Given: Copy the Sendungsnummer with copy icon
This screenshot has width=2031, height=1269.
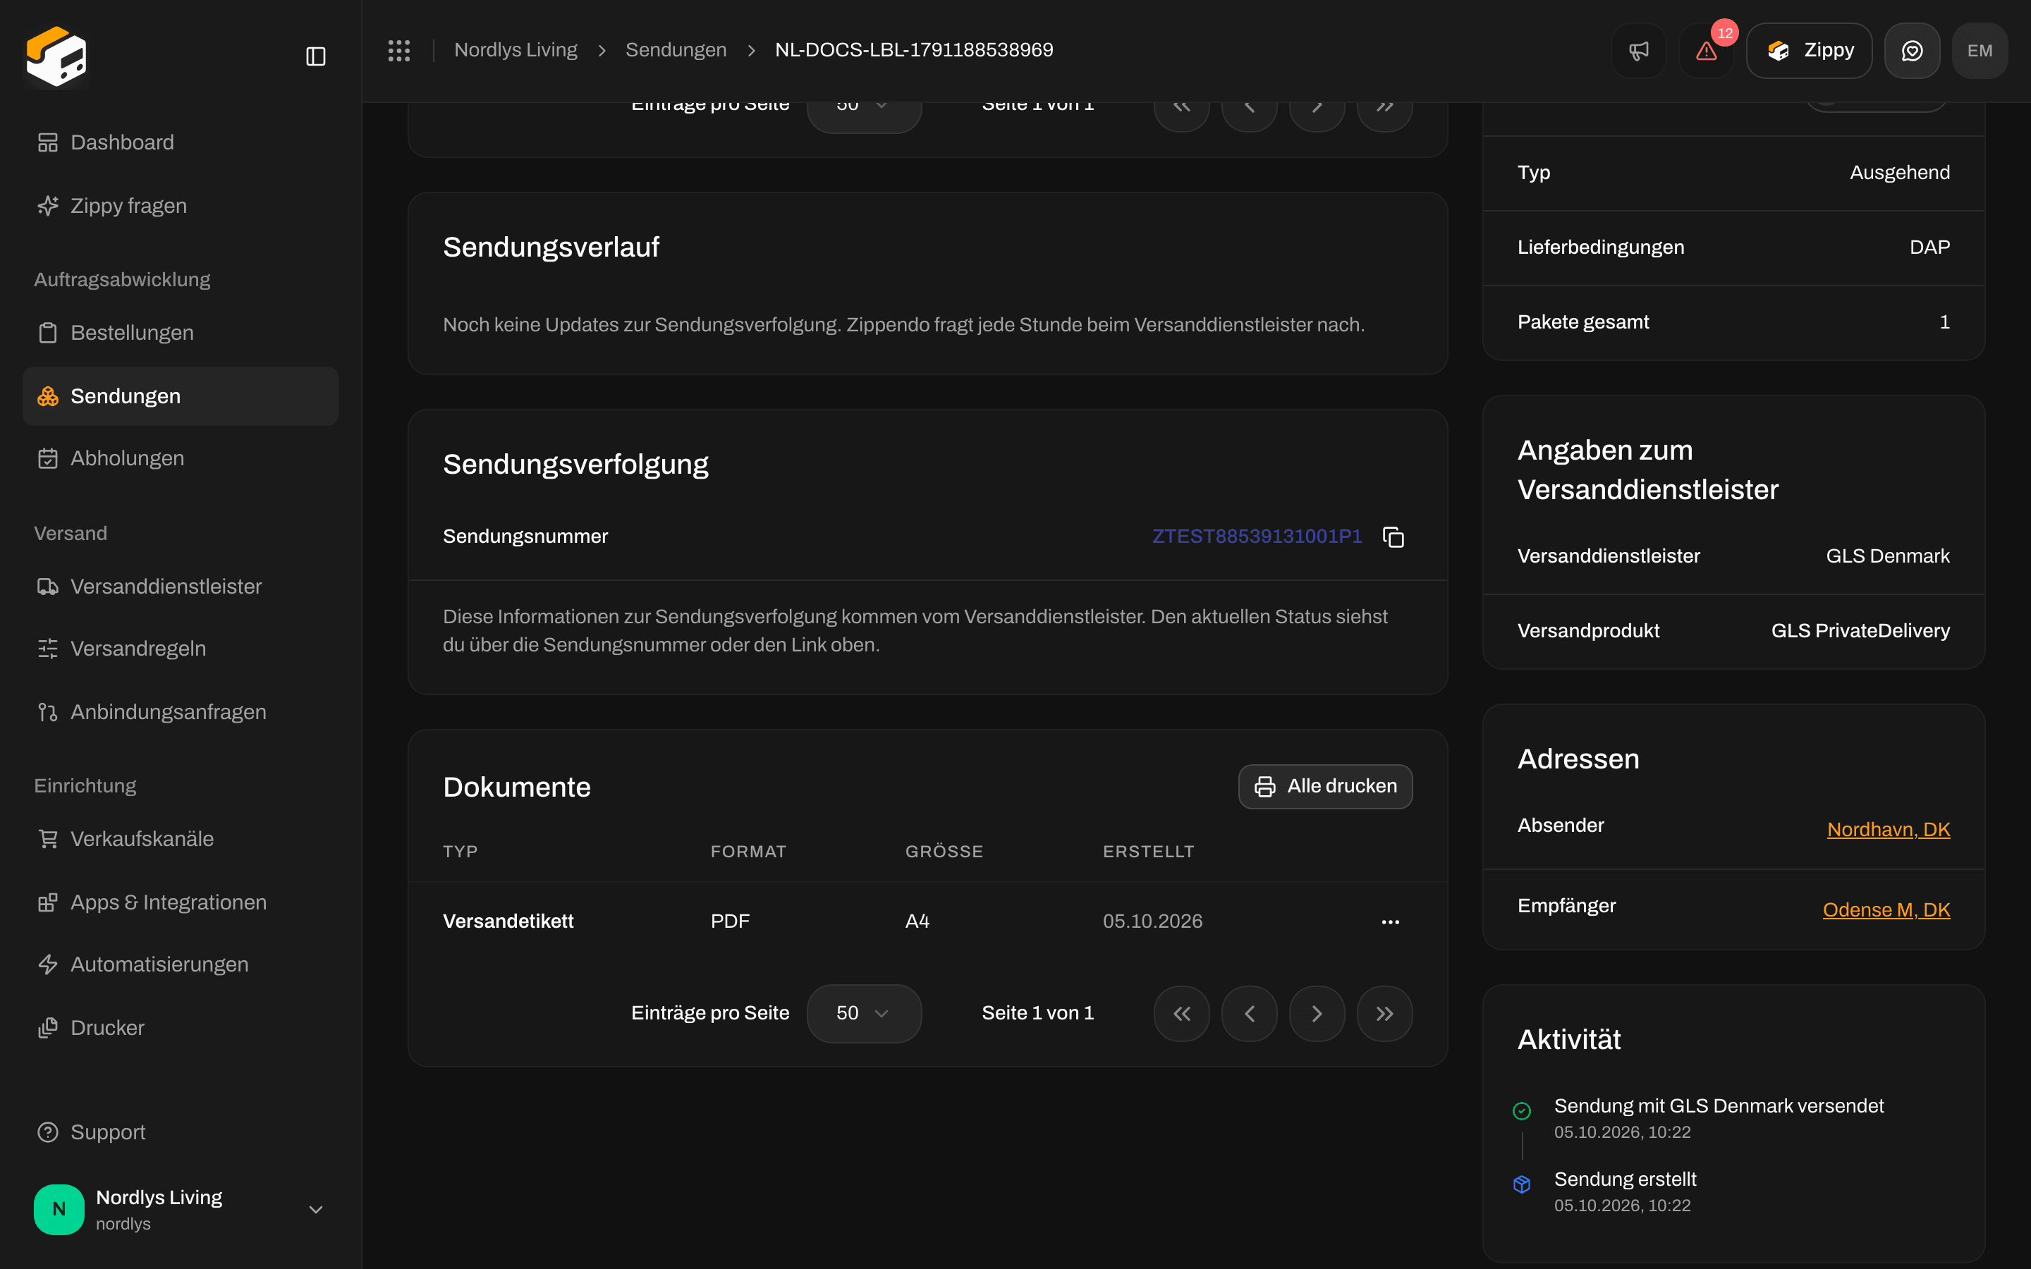Looking at the screenshot, I should [x=1393, y=537].
